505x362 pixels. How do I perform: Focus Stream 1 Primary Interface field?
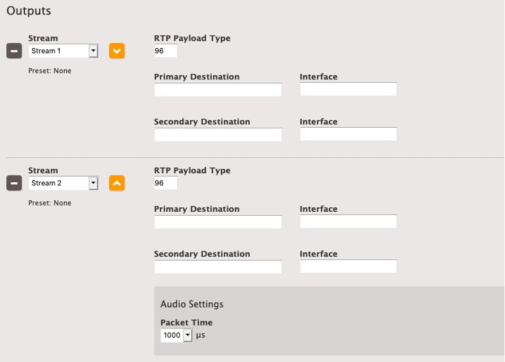point(348,90)
